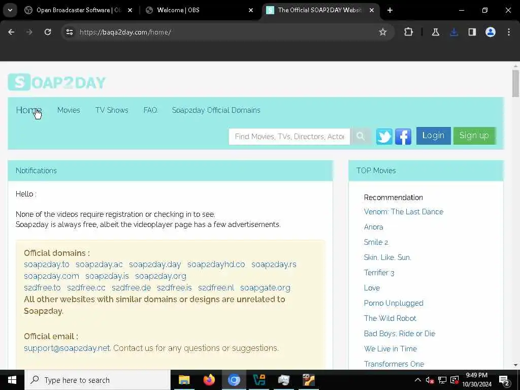520x390 pixels.
Task: Open the Chrome profile avatar
Action: (x=491, y=32)
